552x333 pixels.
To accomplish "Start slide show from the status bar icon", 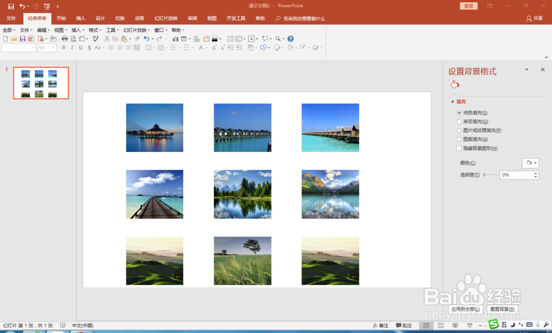I will point(470,326).
